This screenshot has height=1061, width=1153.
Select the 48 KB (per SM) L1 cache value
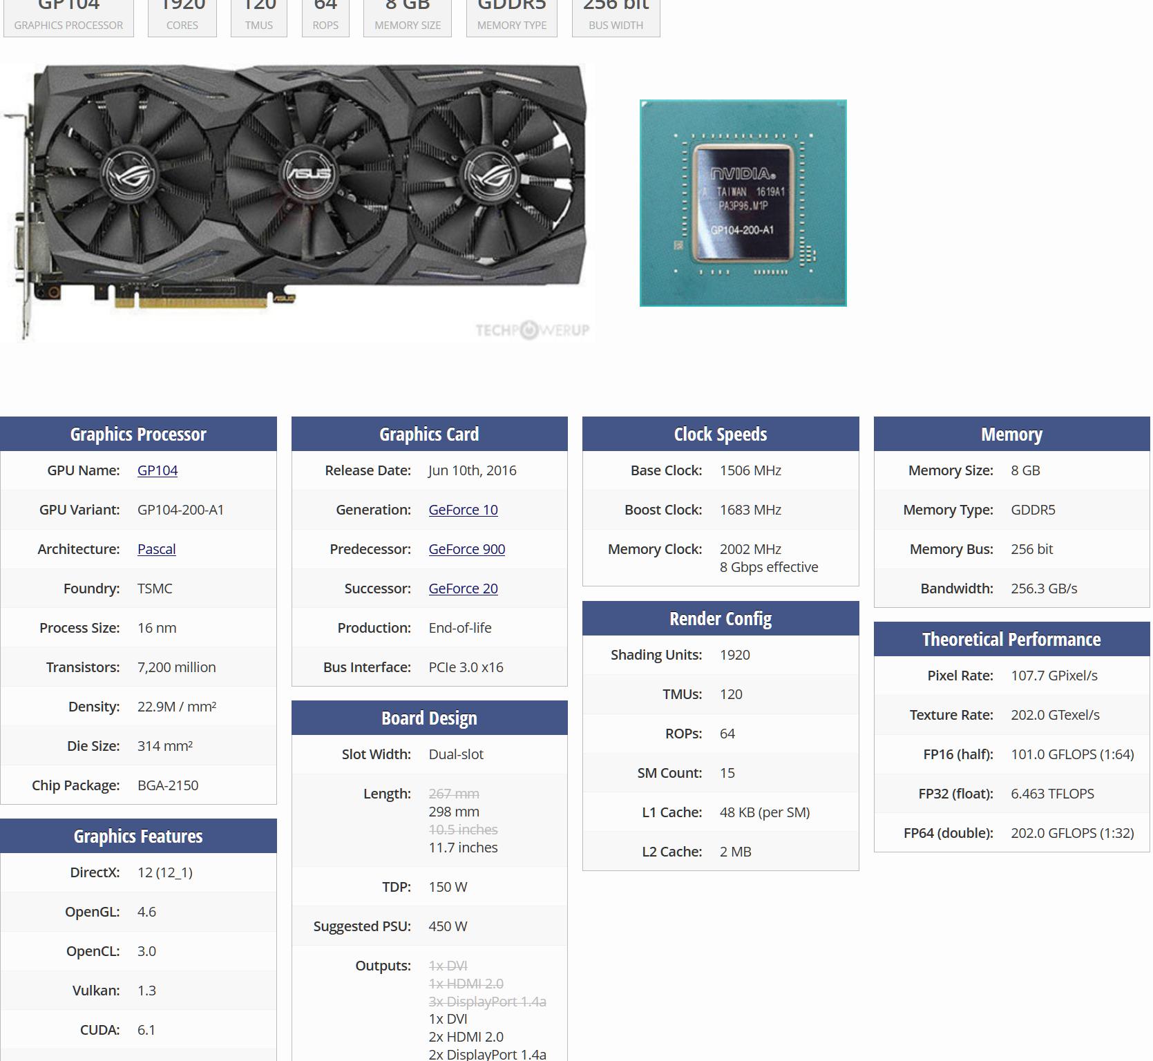(x=765, y=812)
